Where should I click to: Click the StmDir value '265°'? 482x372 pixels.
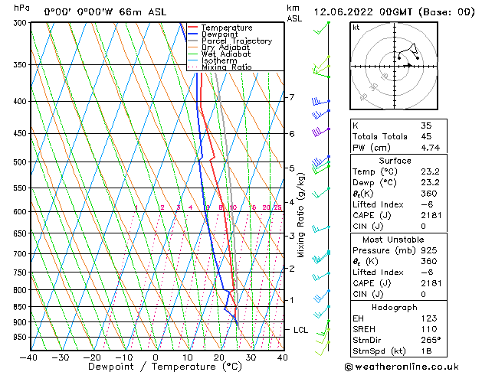click(431, 341)
